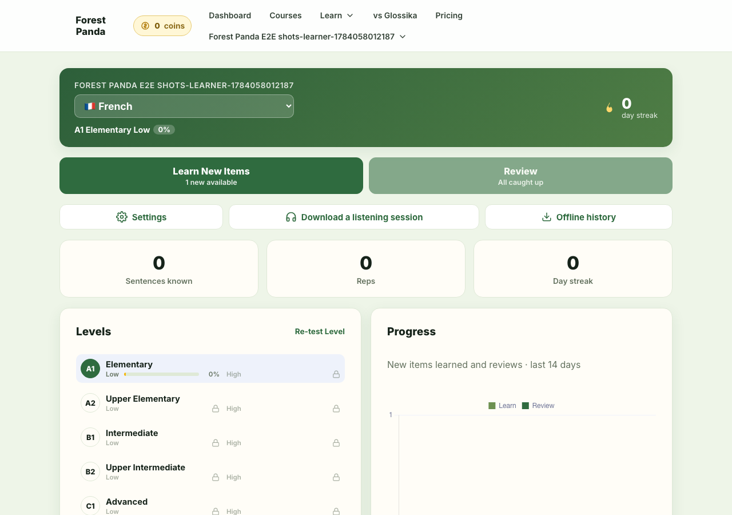Open the vs Glossika page

pyautogui.click(x=395, y=15)
